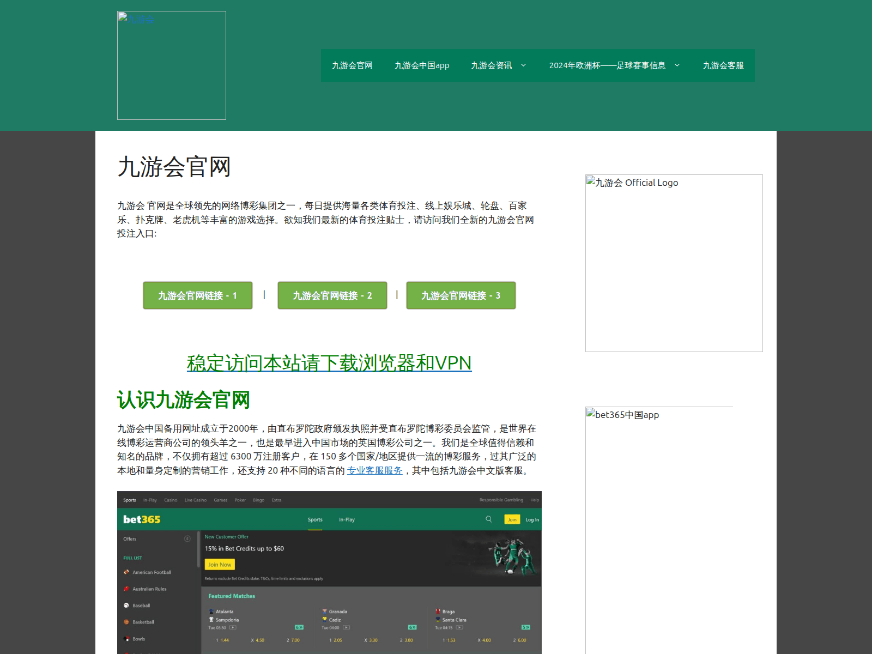The width and height of the screenshot is (872, 654).
Task: Click the bet365 logo in the screenshot
Action: pyautogui.click(x=142, y=519)
